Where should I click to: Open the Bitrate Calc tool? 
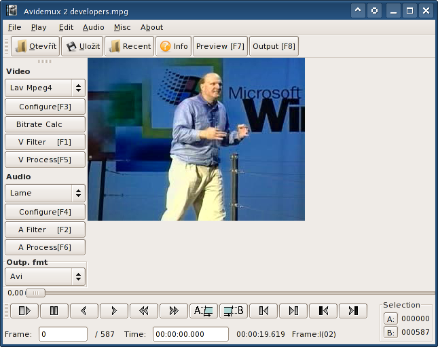[45, 124]
